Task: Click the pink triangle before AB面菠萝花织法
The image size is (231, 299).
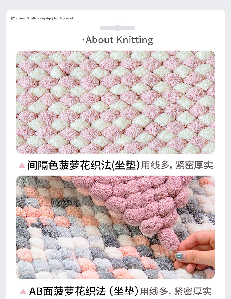Action: pos(23,291)
